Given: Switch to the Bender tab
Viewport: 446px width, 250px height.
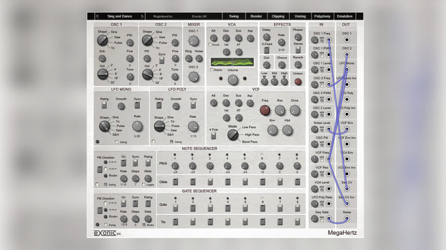Looking at the screenshot, I should tap(256, 16).
